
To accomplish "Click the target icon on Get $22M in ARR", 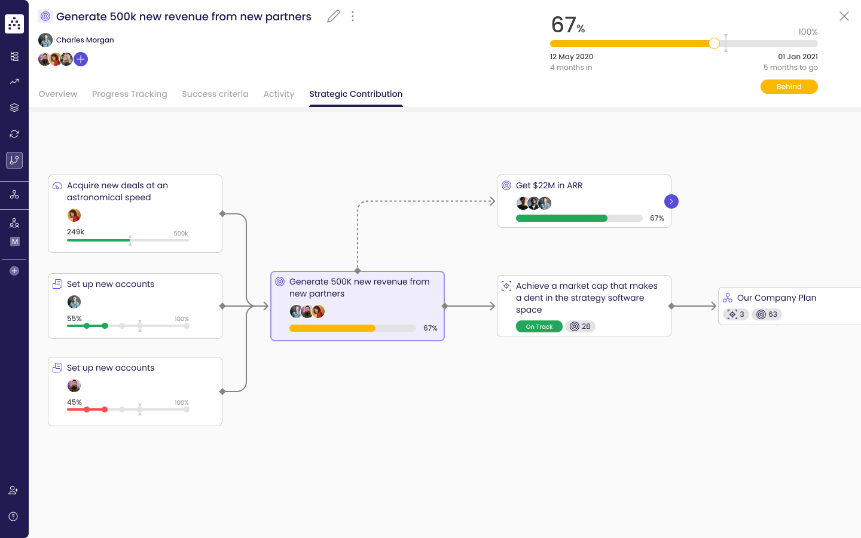I will (508, 185).
